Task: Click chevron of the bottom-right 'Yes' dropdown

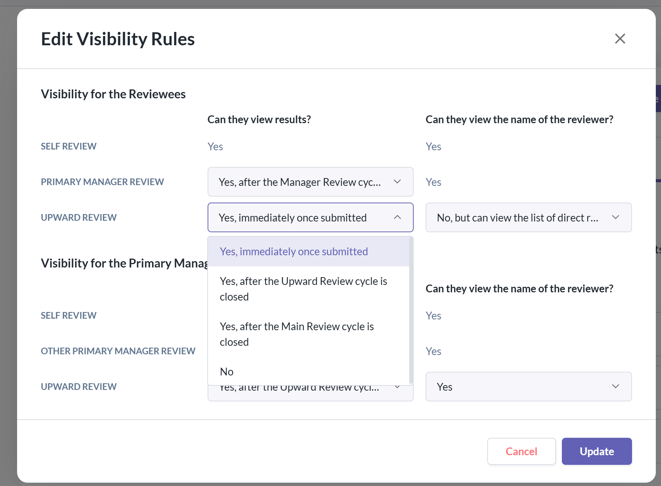Action: (615, 387)
